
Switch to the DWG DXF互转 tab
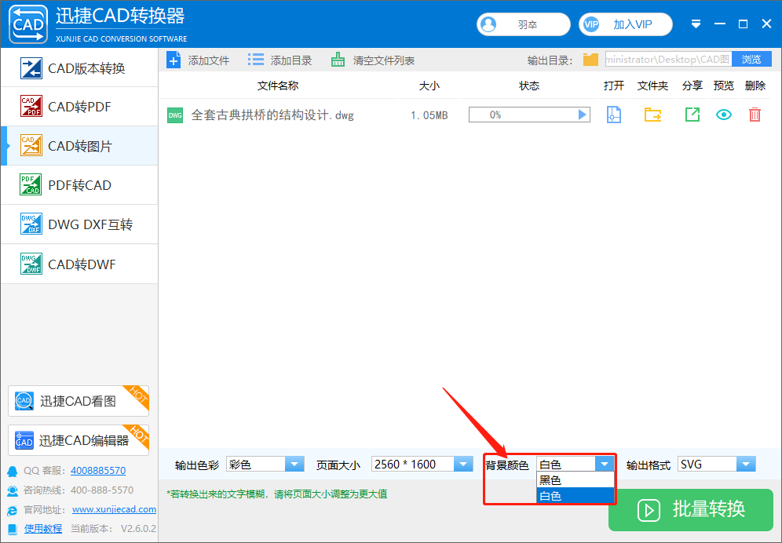click(x=80, y=224)
